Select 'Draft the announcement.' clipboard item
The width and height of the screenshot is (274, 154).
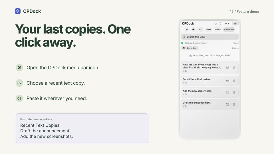point(210,104)
